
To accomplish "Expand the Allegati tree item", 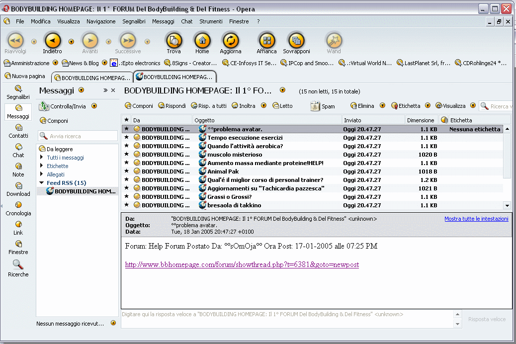I will [x=42, y=174].
